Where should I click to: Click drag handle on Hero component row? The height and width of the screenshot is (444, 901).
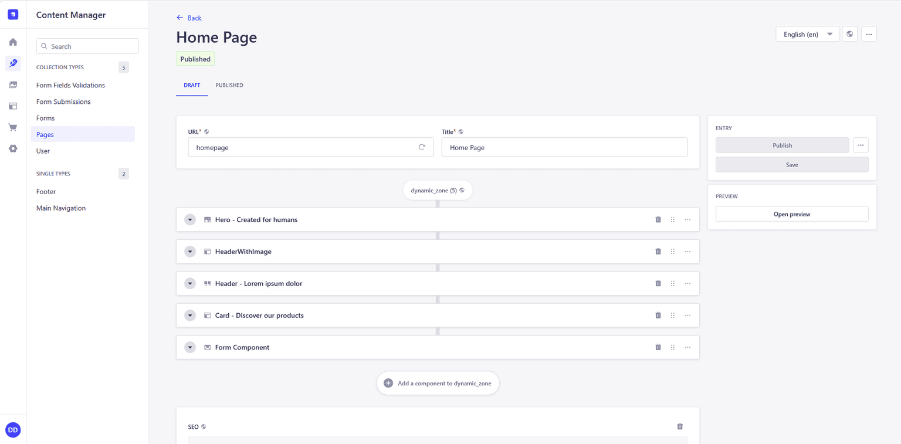673,219
